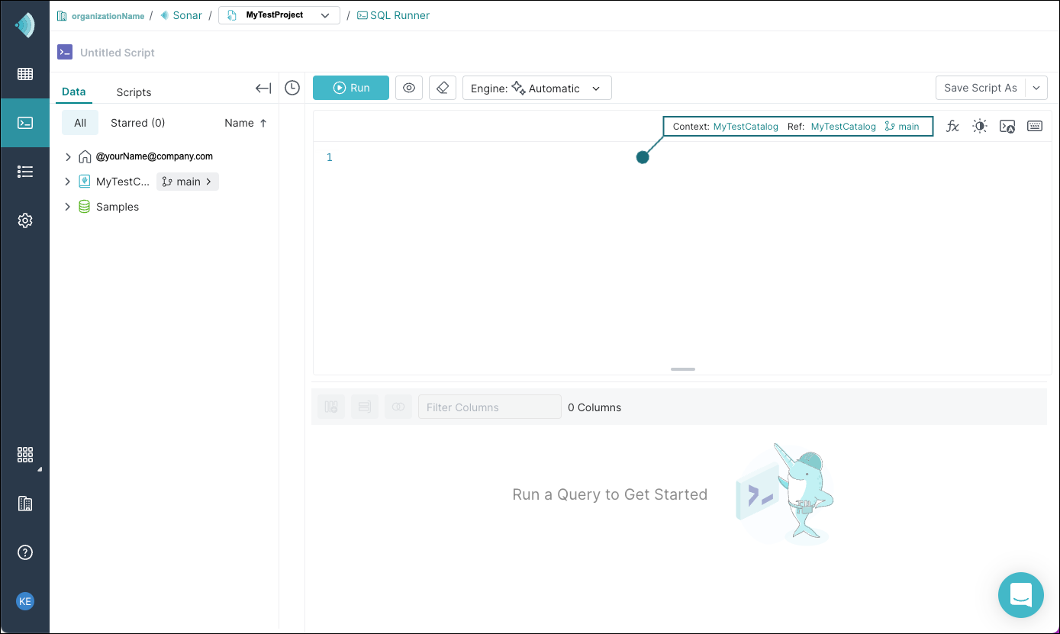
Task: Toggle query preview with the eye icon
Action: point(409,87)
